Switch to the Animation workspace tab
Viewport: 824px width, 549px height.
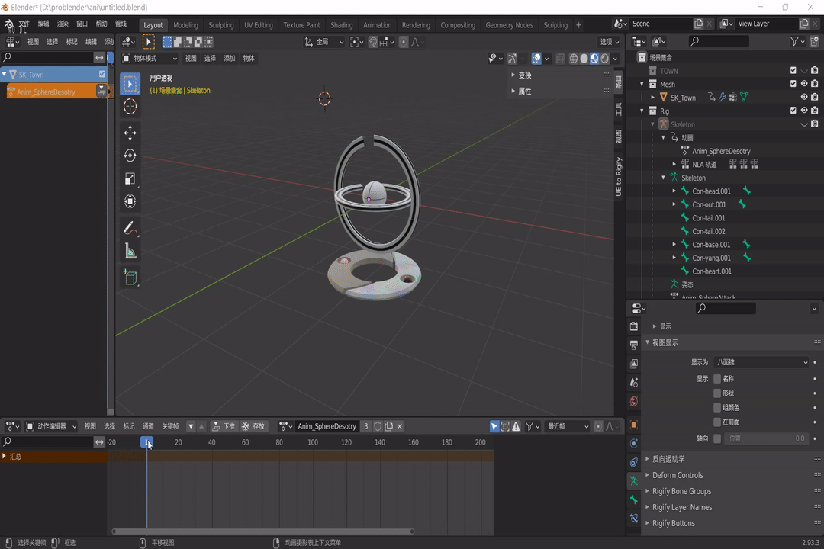point(378,24)
